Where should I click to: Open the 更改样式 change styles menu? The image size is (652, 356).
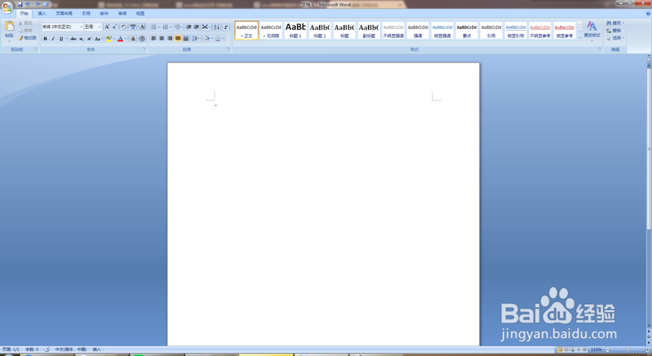[592, 31]
